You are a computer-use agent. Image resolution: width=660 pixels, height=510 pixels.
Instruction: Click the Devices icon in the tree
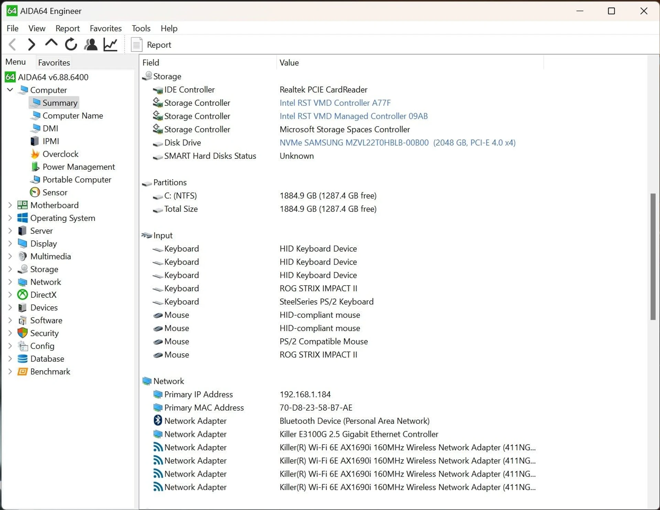(22, 307)
